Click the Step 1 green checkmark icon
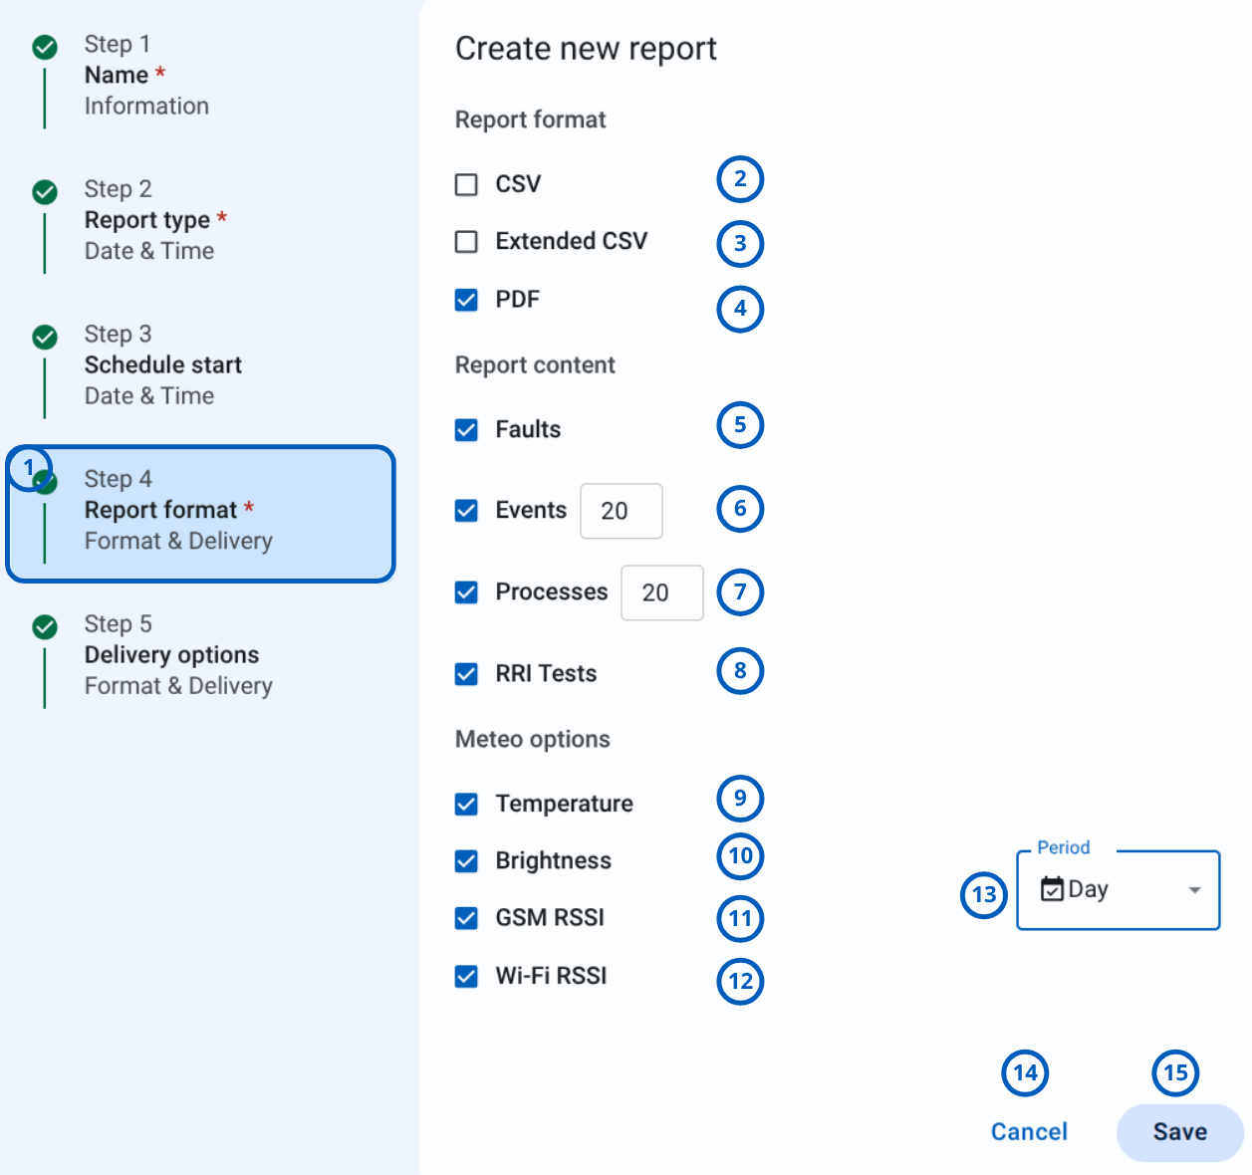1252x1175 pixels. [x=45, y=47]
